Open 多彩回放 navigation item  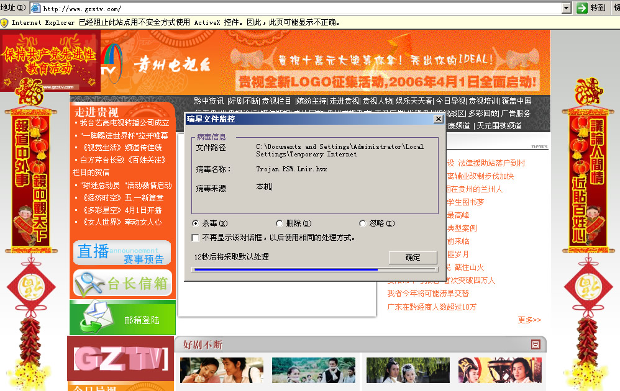(x=483, y=114)
